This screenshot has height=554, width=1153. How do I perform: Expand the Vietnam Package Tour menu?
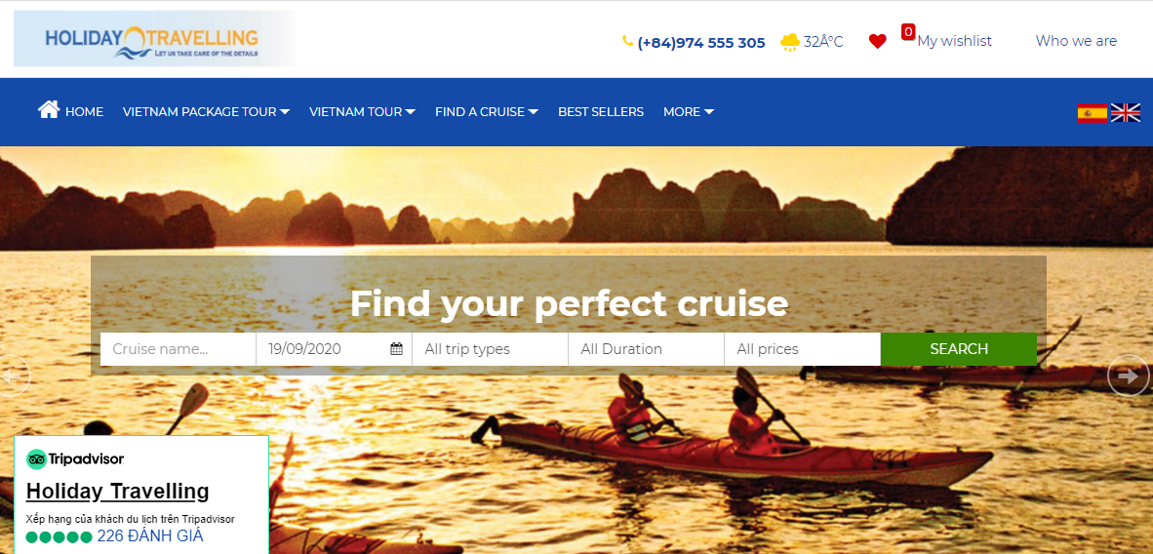pos(206,112)
